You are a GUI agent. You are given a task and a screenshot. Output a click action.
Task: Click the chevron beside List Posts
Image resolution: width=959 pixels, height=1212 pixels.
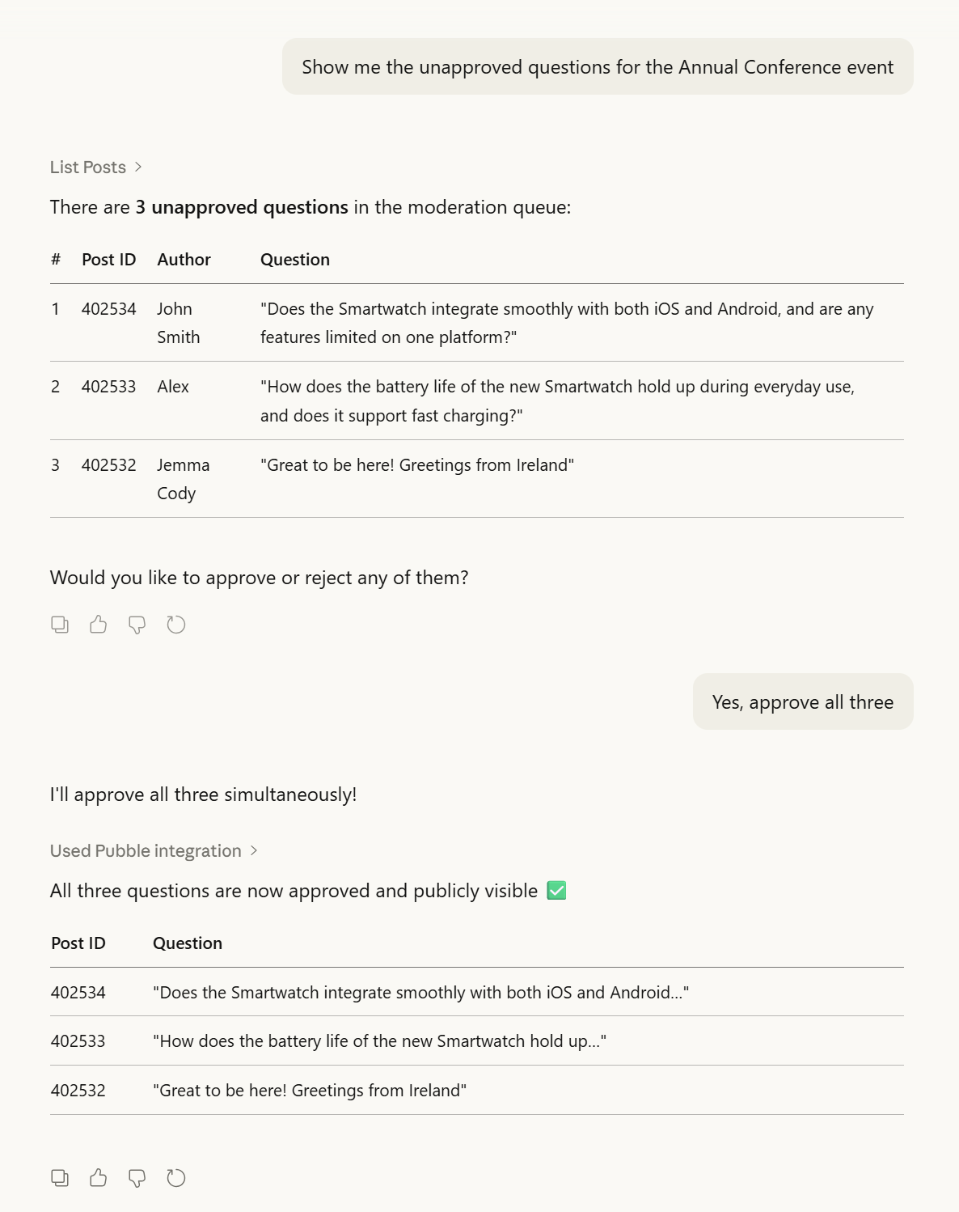[138, 167]
